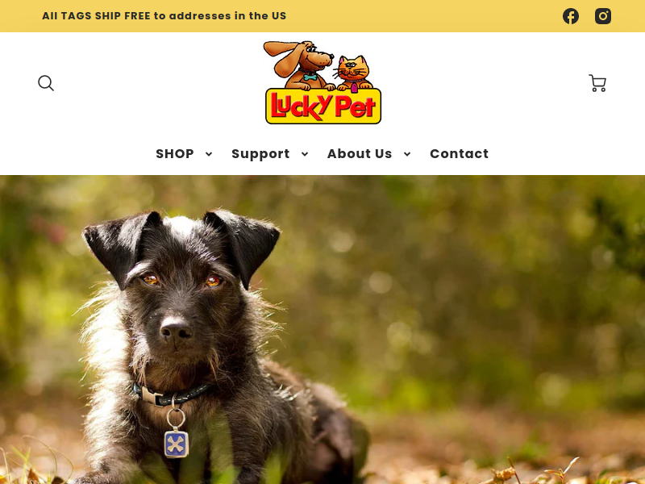The height and width of the screenshot is (484, 645).
Task: Expand the SHOP dropdown chevron
Action: pyautogui.click(x=209, y=154)
